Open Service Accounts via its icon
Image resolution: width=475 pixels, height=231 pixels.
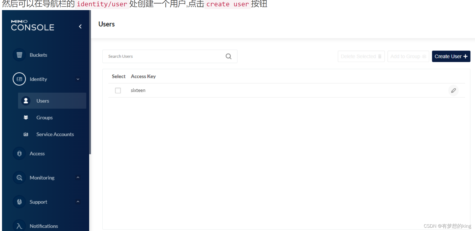tap(26, 134)
